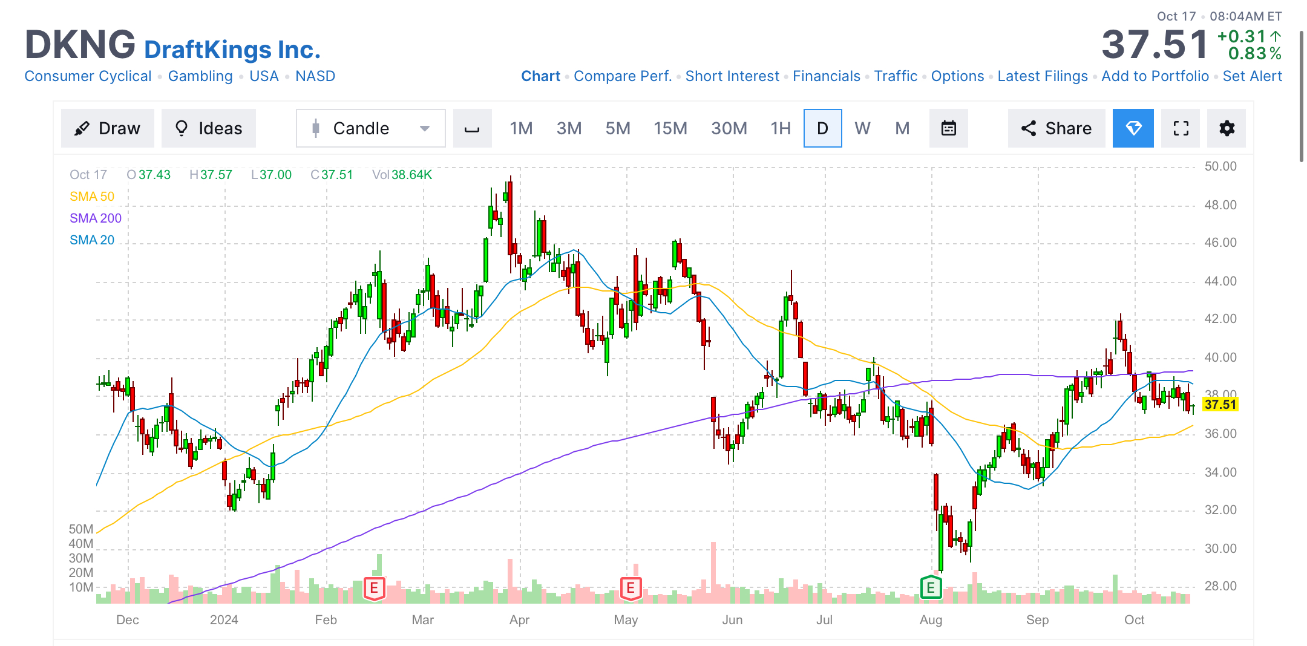Toggle fullscreen chart view

click(x=1180, y=128)
